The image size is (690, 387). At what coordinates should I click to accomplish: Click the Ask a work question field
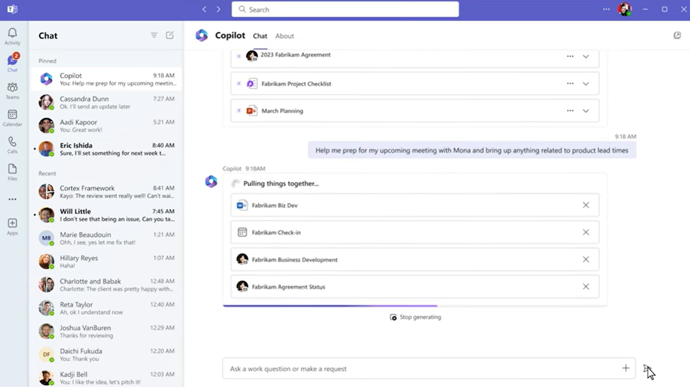[x=429, y=368]
